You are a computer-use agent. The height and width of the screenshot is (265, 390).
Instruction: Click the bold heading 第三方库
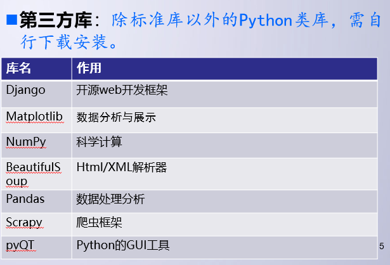click(56, 20)
